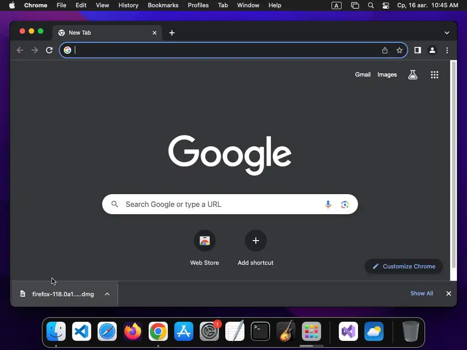Add a new shortcut tile
This screenshot has height=350, width=467.
click(x=255, y=247)
